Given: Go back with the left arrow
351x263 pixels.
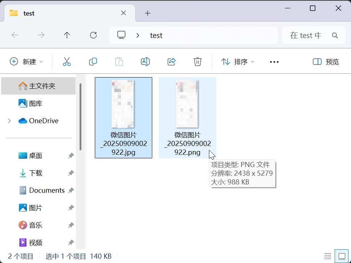Looking at the screenshot, I should 15,35.
